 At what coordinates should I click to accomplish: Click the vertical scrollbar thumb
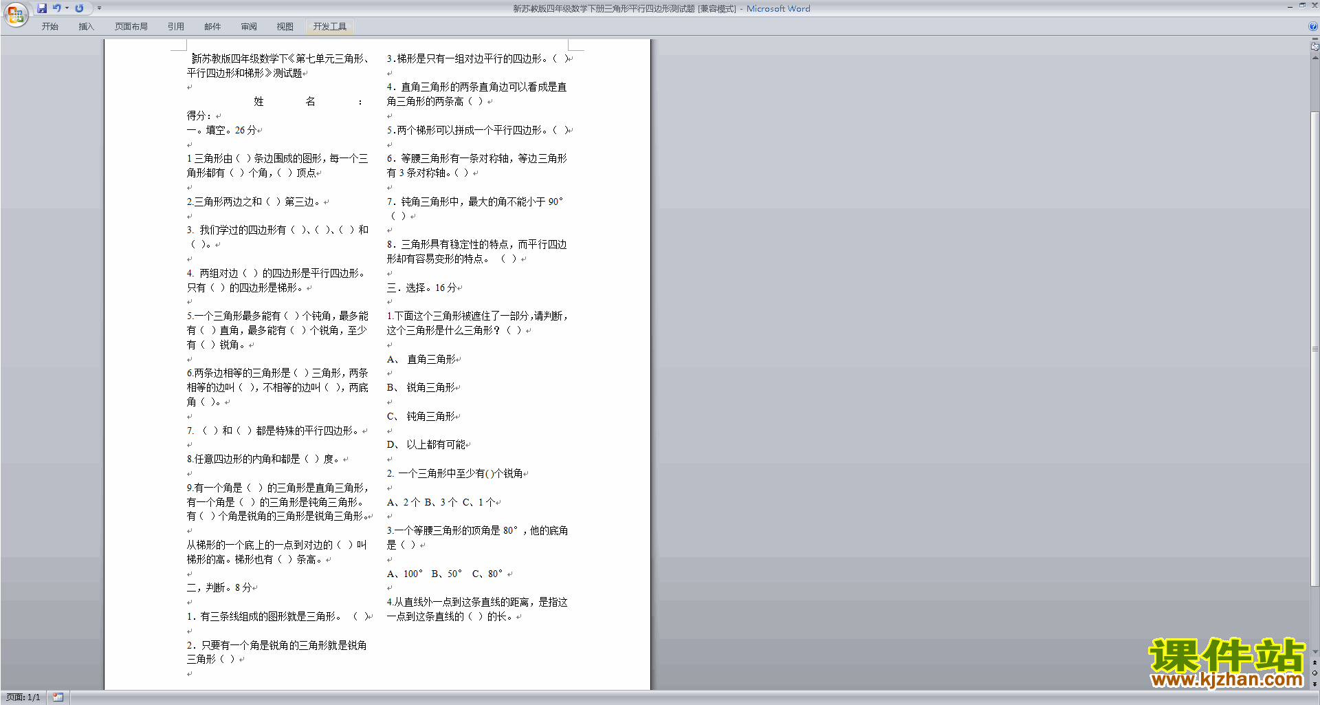(x=1315, y=349)
